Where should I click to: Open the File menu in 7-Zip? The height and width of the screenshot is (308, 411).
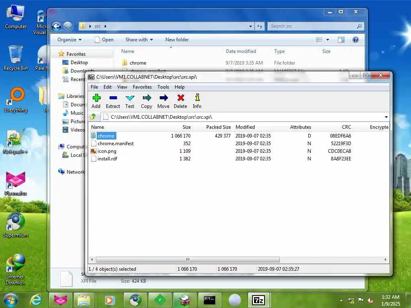click(94, 87)
